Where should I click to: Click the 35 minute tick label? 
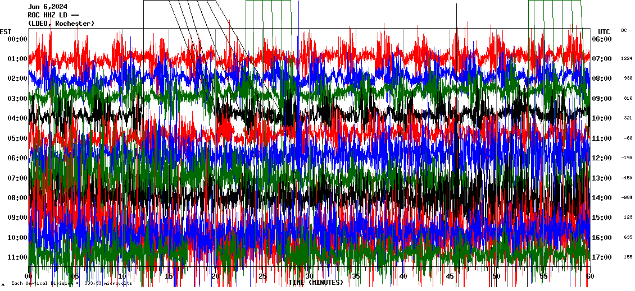tap(356, 276)
